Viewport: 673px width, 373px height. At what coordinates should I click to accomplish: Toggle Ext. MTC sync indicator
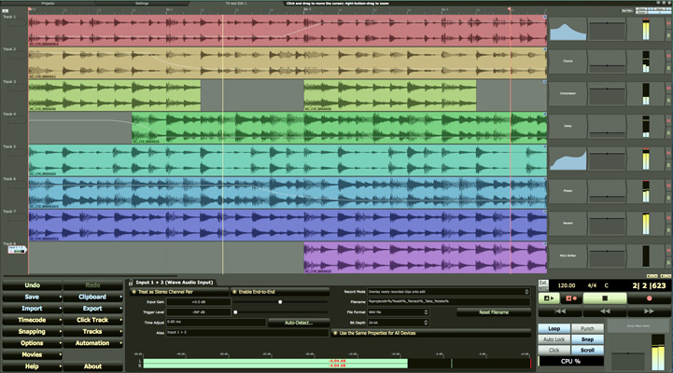(x=543, y=285)
